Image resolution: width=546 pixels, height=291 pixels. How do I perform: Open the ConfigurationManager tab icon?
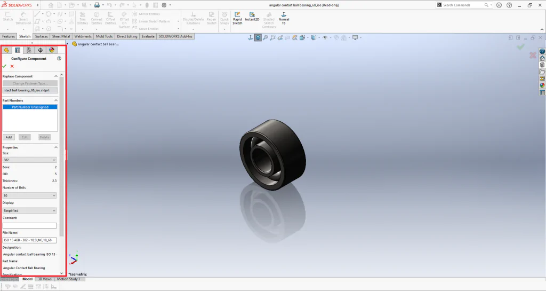coord(29,50)
